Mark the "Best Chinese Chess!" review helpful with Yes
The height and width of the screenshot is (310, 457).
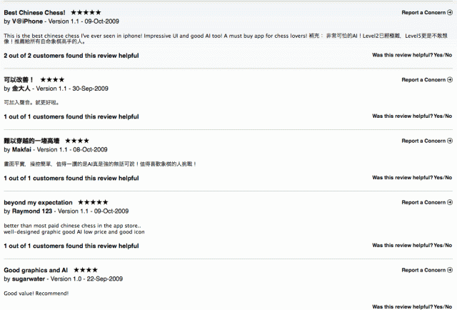coord(438,55)
